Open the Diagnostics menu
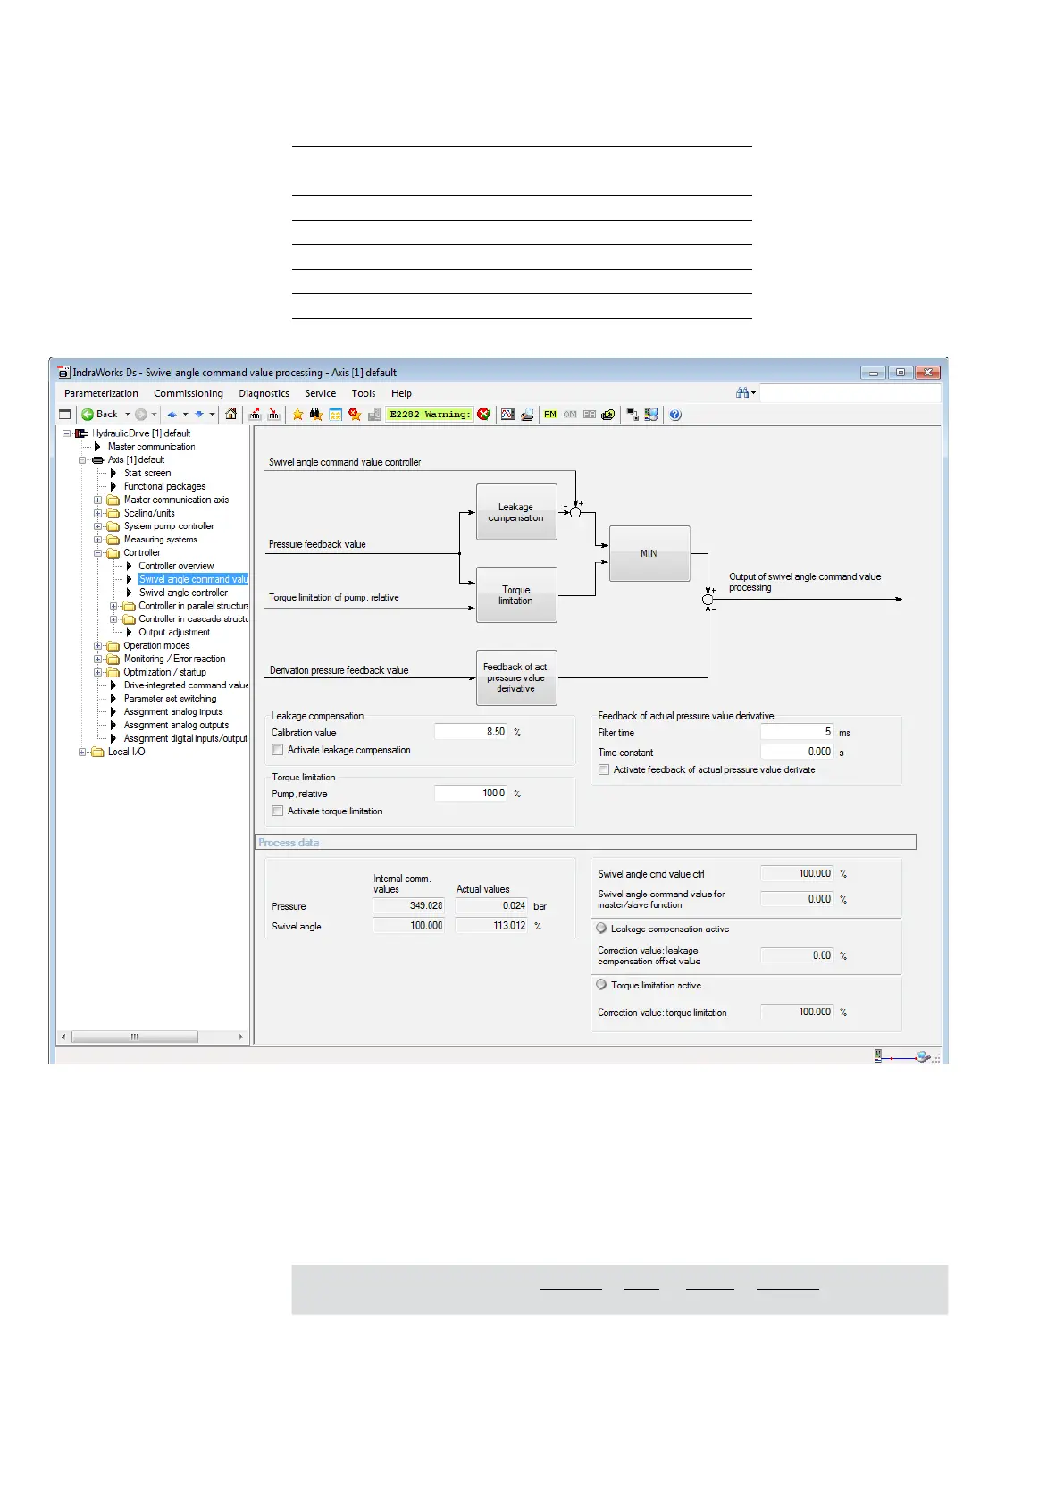This screenshot has width=1064, height=1505. click(264, 393)
